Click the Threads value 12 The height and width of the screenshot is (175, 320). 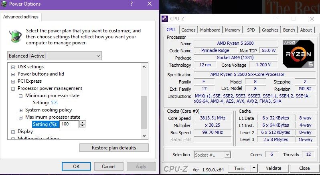pyautogui.click(x=308, y=154)
